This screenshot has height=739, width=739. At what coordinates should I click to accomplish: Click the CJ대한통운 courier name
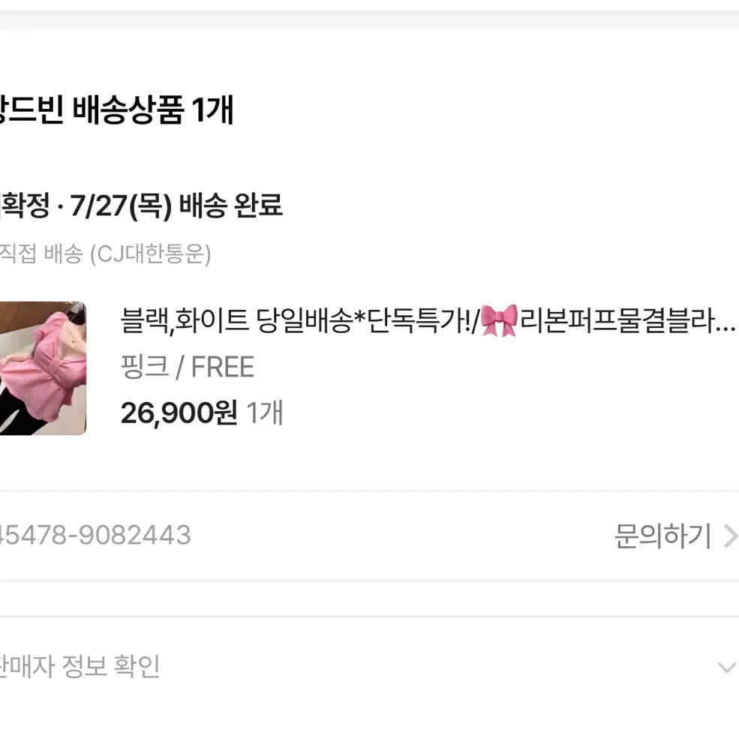coord(150,254)
